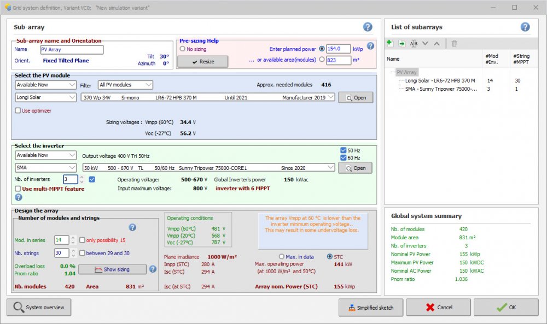Open the Longi Solar manufacturer dropdown

46,97
